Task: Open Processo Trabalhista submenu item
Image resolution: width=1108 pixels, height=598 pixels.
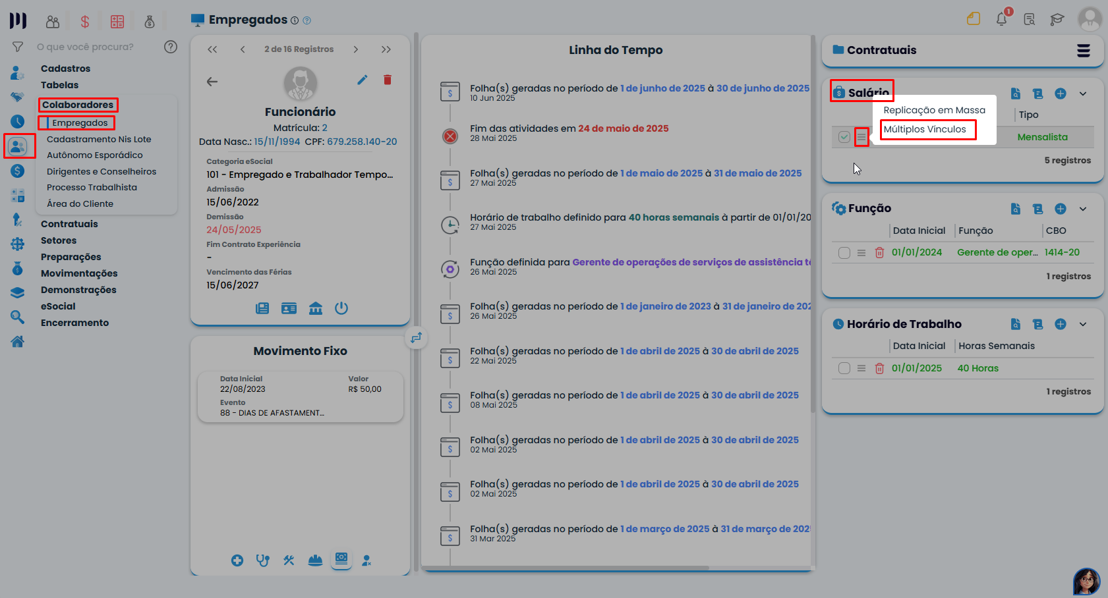Action: click(x=92, y=187)
